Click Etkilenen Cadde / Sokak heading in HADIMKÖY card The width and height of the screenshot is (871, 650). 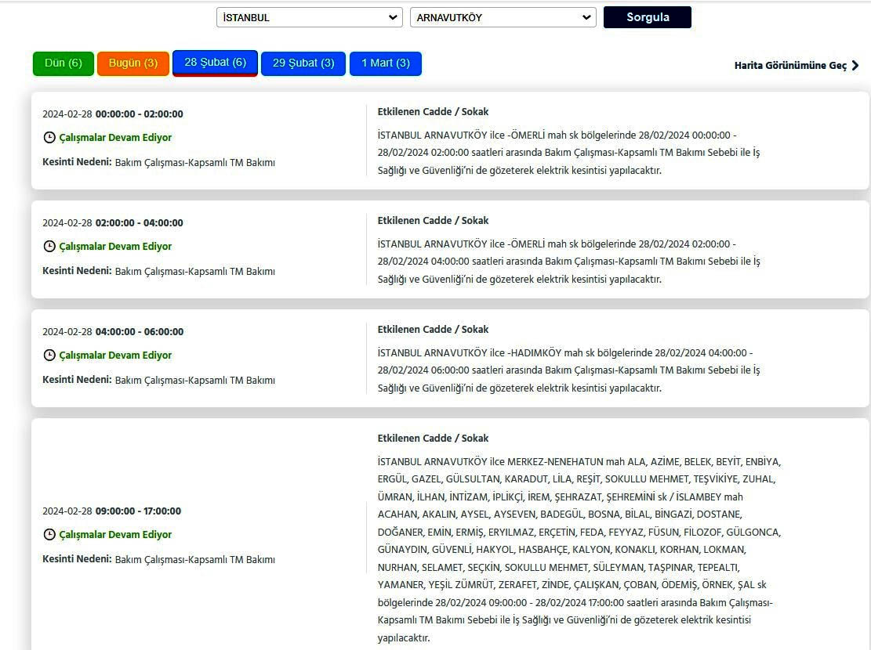coord(433,330)
